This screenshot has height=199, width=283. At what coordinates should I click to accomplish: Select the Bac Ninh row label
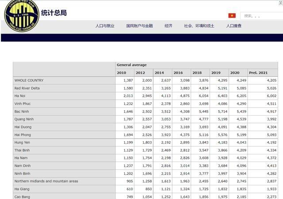(x=22, y=112)
